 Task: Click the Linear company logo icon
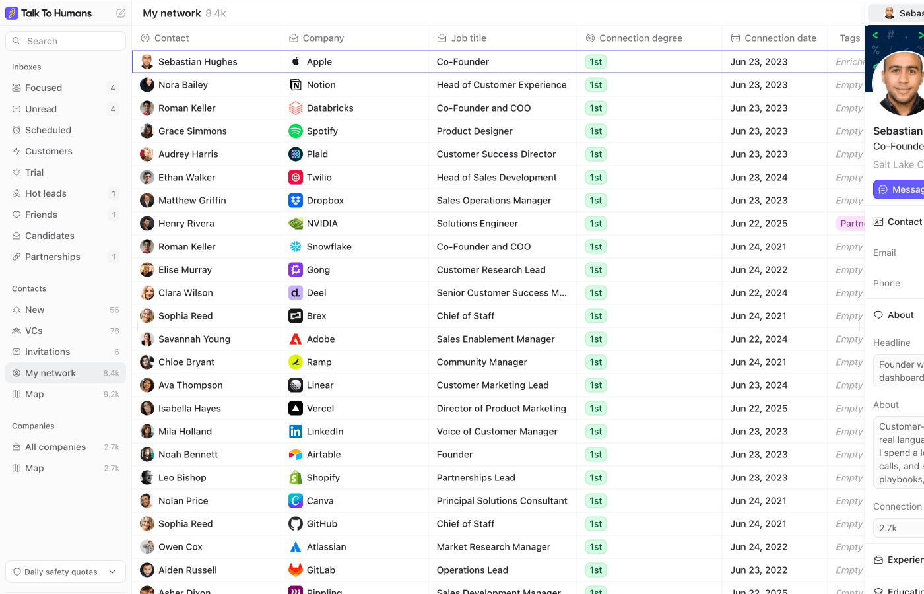click(296, 385)
